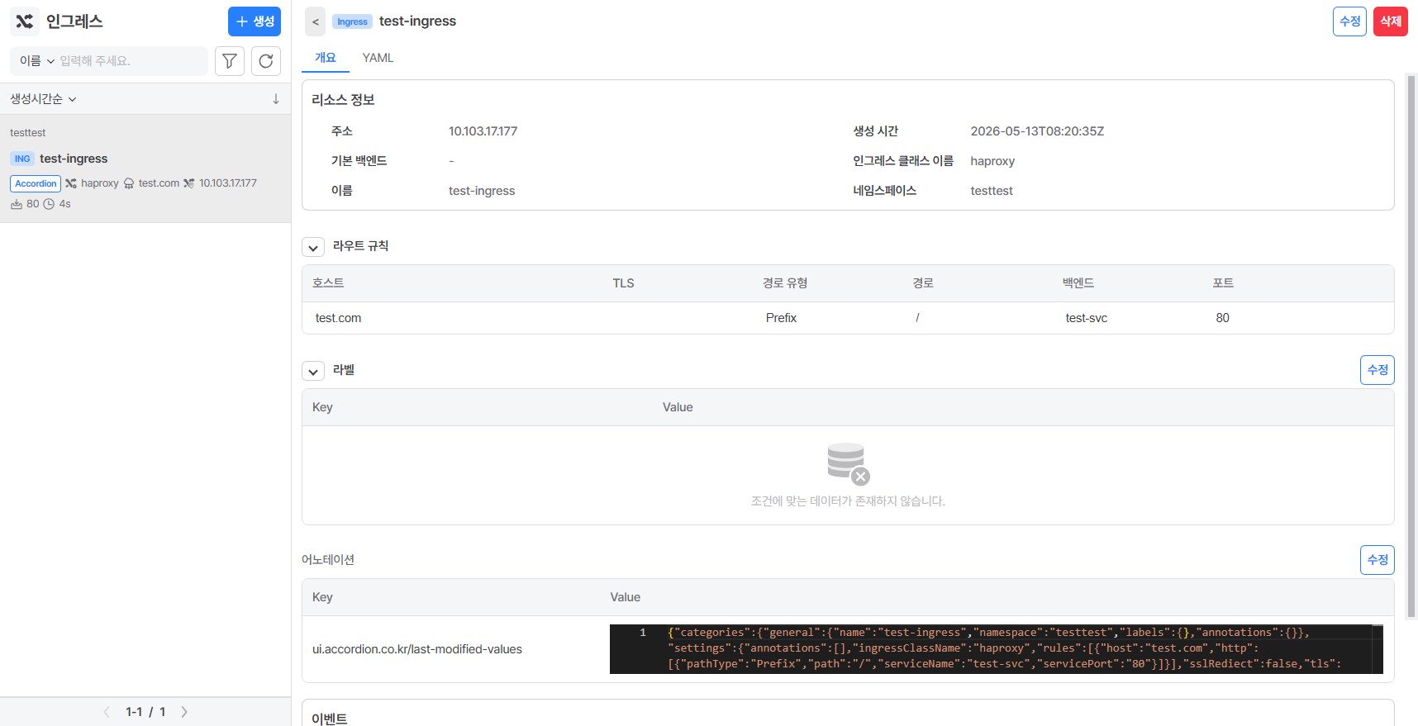Click the address icon beside 10.103.17.177

pyautogui.click(x=189, y=183)
